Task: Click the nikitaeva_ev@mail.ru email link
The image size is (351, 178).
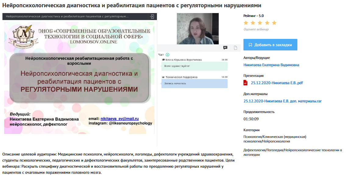Action: click(x=119, y=119)
